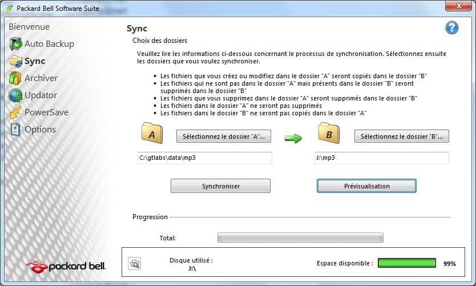476x286 pixels.
Task: Open help via blue question mark icon
Action: coord(451,28)
